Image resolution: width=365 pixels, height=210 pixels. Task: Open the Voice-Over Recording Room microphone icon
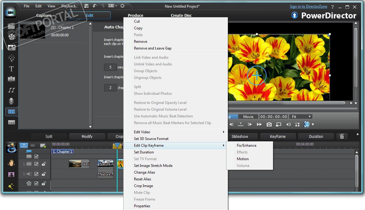coord(11,101)
